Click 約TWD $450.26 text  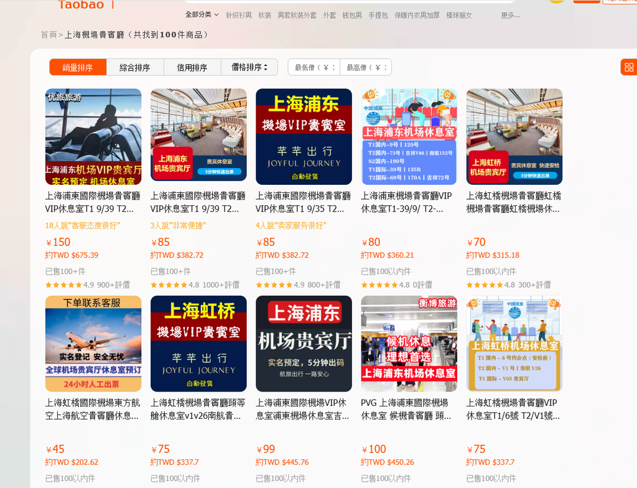(x=388, y=462)
